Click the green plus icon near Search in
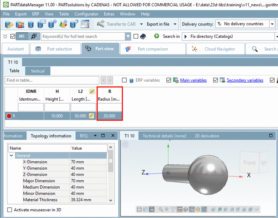Viewport: 278px width, 218px height. click(156, 36)
